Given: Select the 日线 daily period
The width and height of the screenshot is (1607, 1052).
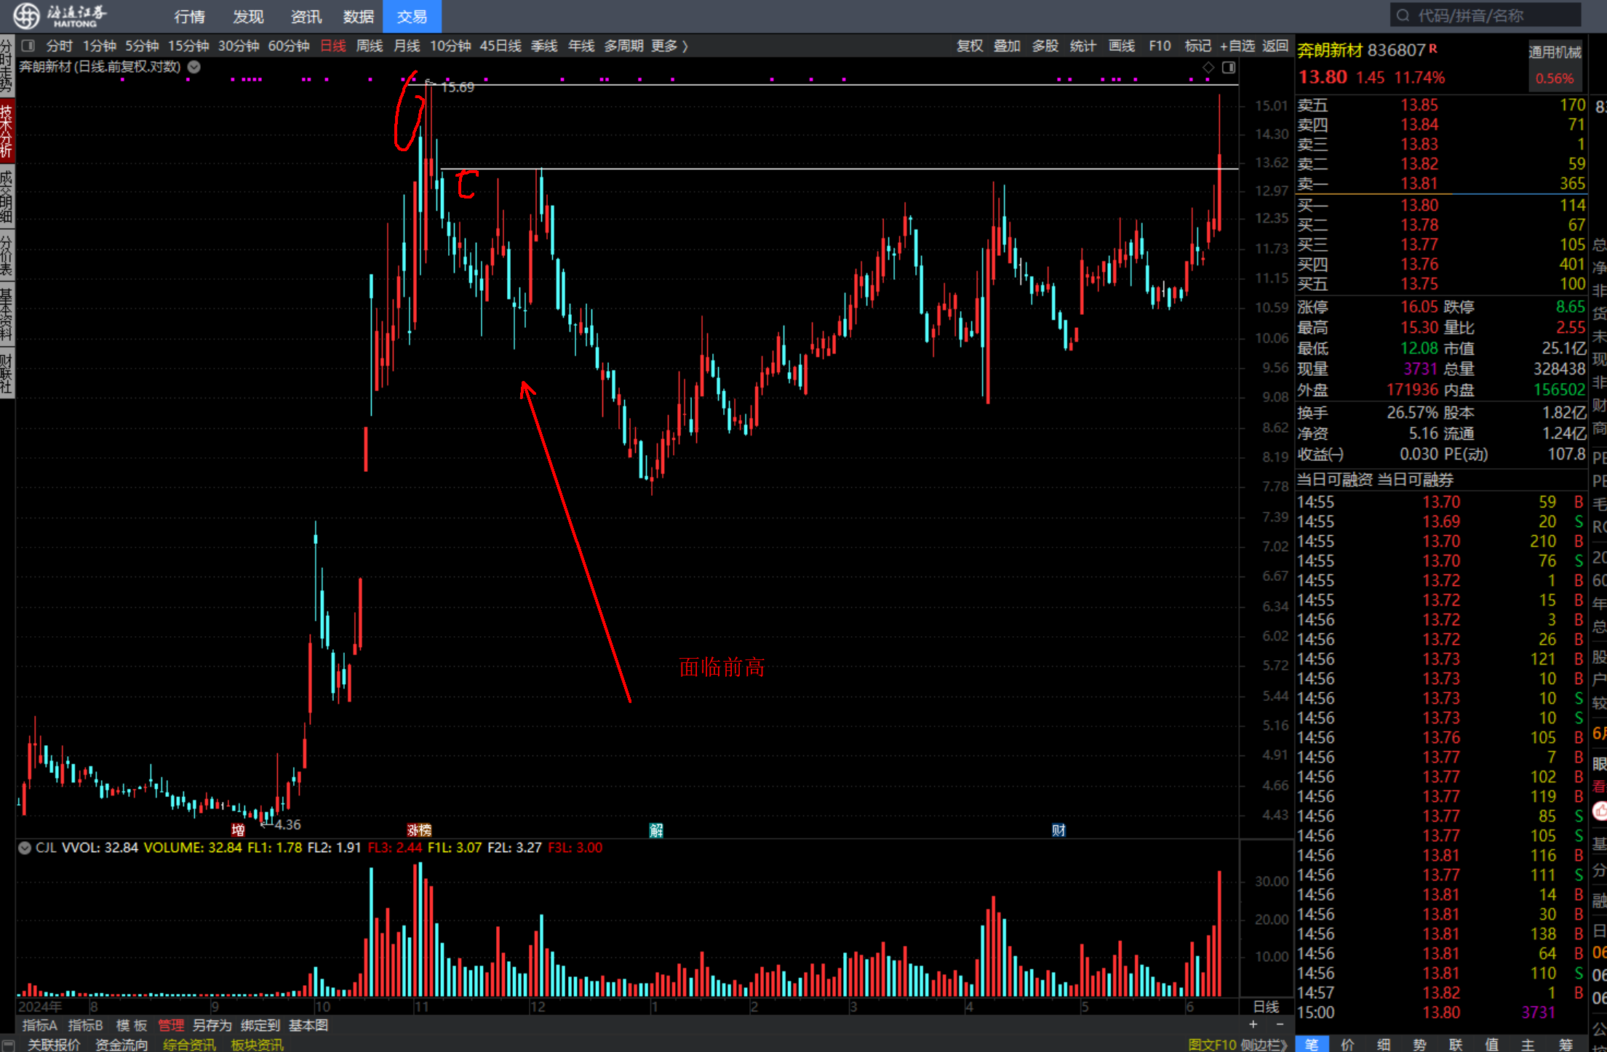Looking at the screenshot, I should (333, 46).
